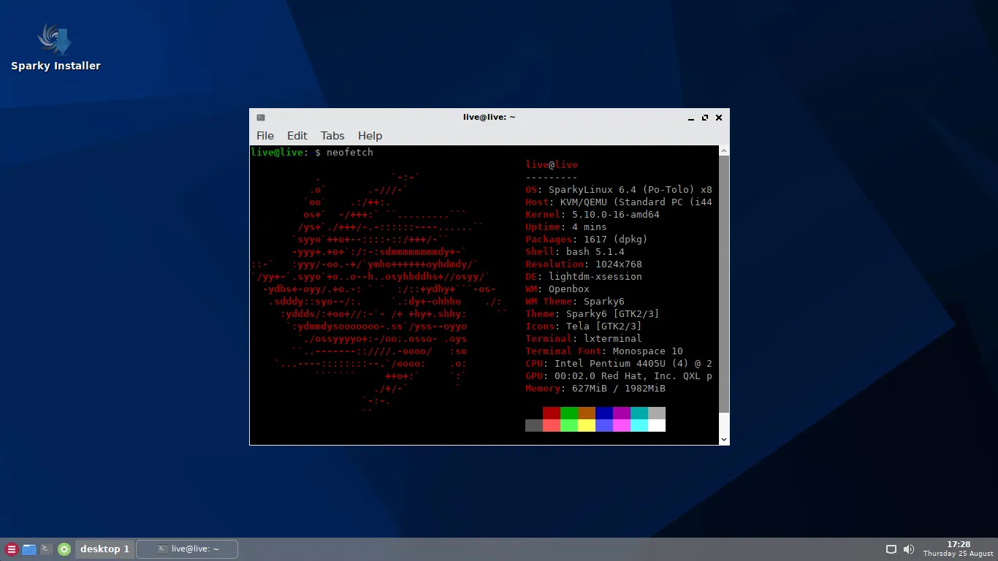Click the terminal scrollbar down arrow
This screenshot has height=561, width=998.
click(x=723, y=438)
